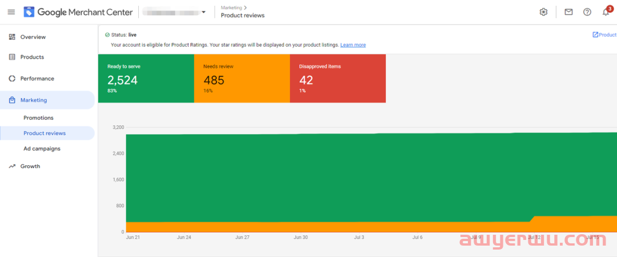617x257 pixels.
Task: Click the Products list icon
Action: point(12,57)
